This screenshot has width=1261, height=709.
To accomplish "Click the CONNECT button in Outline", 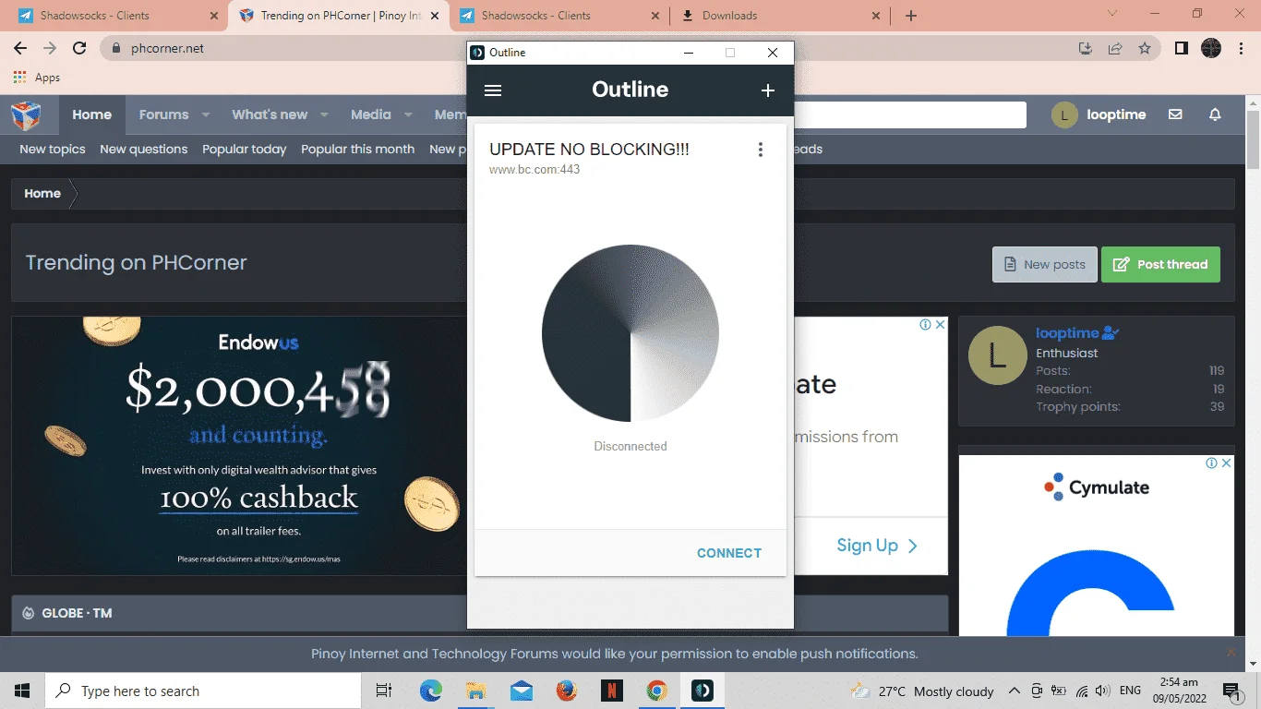I will click(x=728, y=553).
